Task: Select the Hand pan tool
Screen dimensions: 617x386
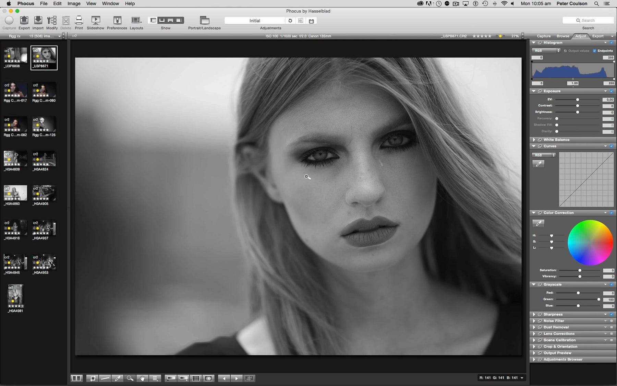Action: click(142, 378)
